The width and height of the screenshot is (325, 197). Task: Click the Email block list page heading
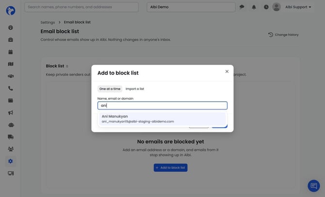pos(60,31)
